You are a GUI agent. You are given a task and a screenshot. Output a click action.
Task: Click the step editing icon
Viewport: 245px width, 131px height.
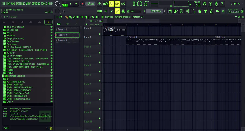click(111, 11)
